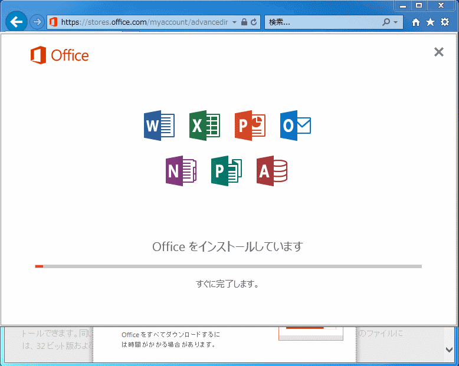
Task: Click the red PowerPoint application icon
Action: 250,126
